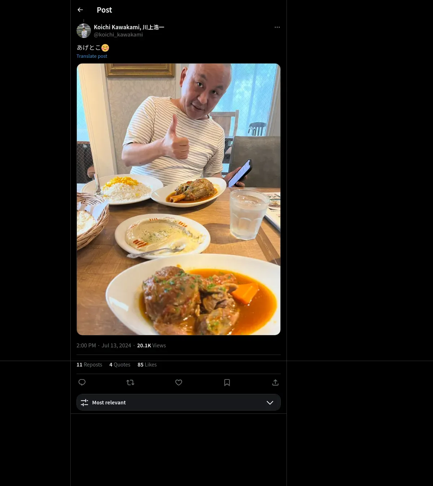
Task: View the 4 Quotes list
Action: [x=120, y=365]
